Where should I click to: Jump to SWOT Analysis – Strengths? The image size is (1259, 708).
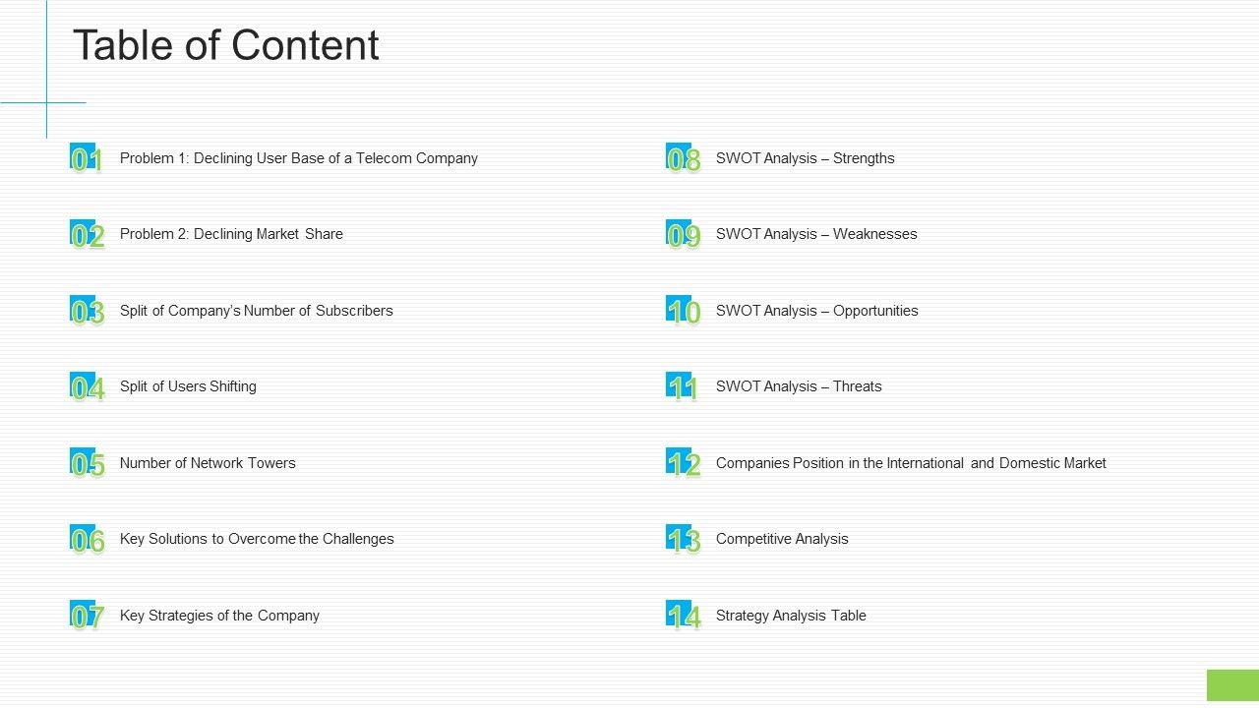[x=805, y=158]
